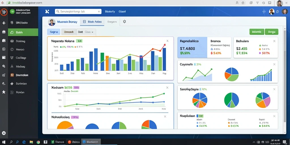Switch to the Bragare tab
290x145 pixels.
click(112, 22)
